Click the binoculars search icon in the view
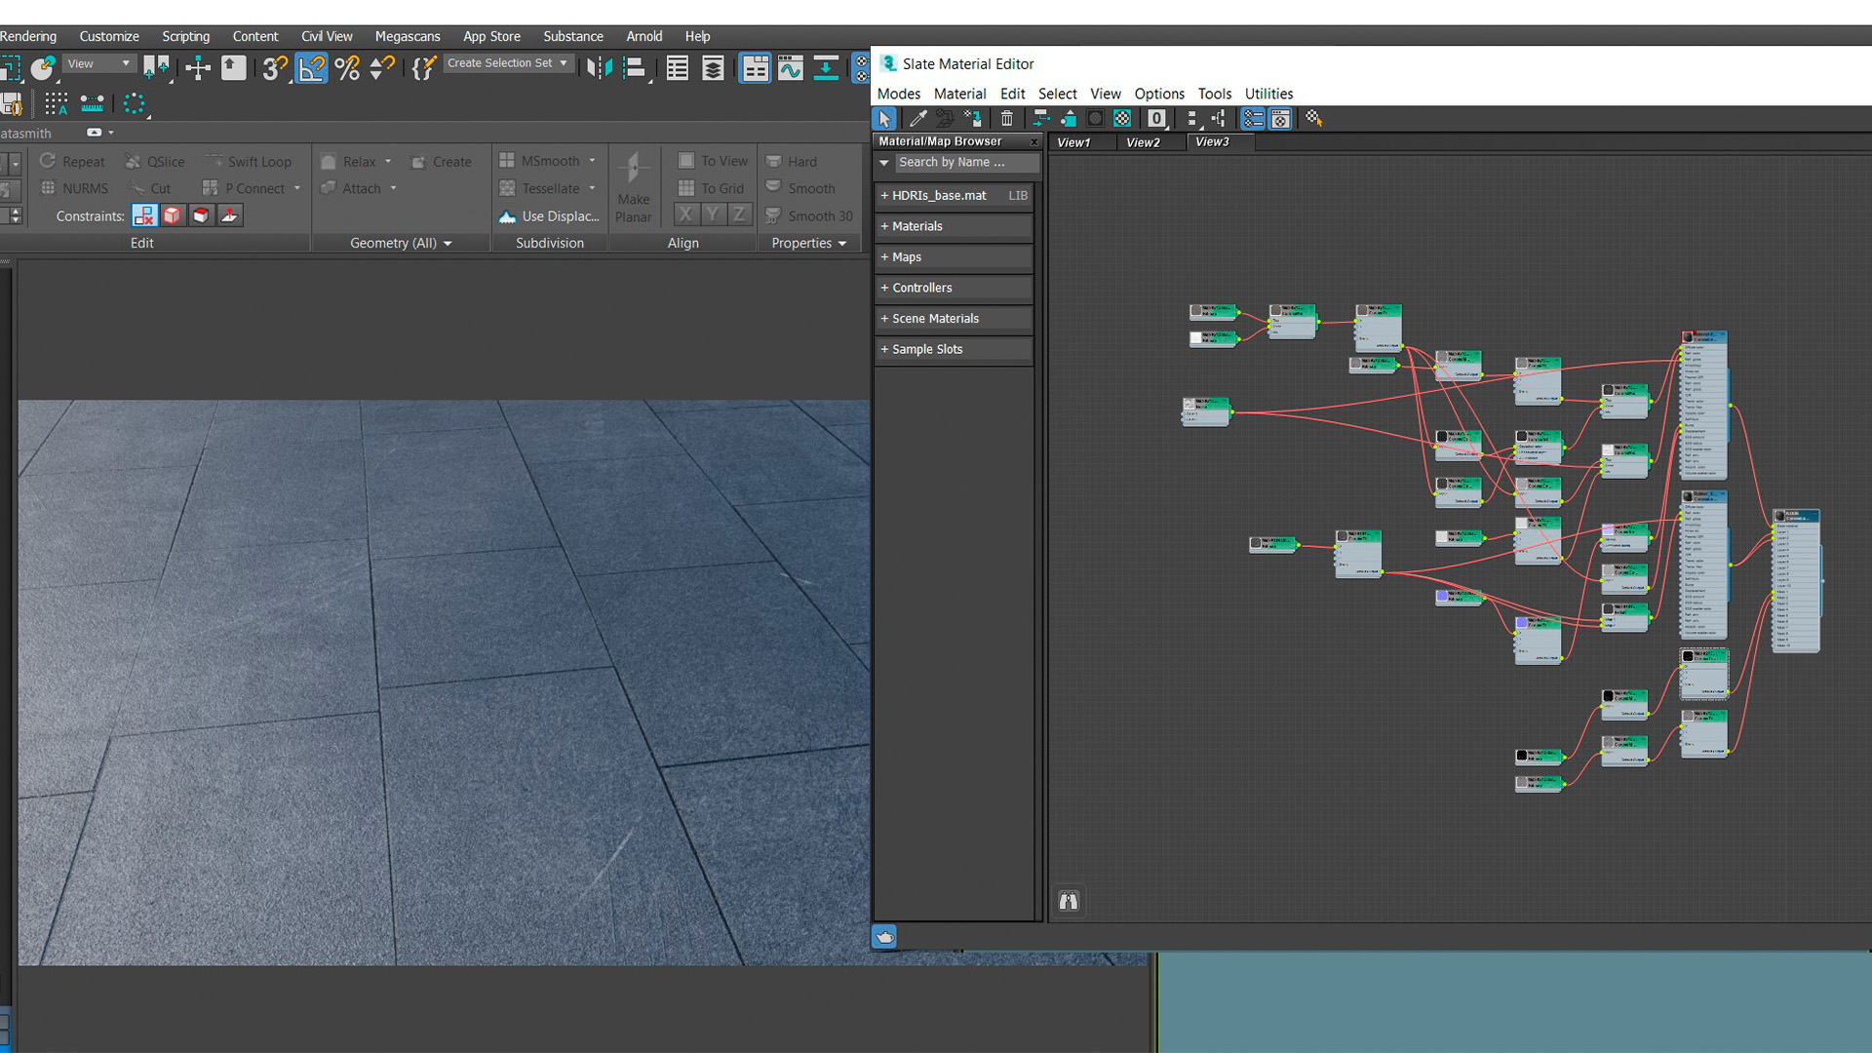The height and width of the screenshot is (1053, 1872). pyautogui.click(x=1069, y=901)
